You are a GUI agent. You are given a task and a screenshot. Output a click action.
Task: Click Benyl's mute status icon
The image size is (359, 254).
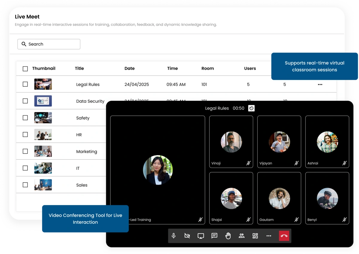(344, 220)
